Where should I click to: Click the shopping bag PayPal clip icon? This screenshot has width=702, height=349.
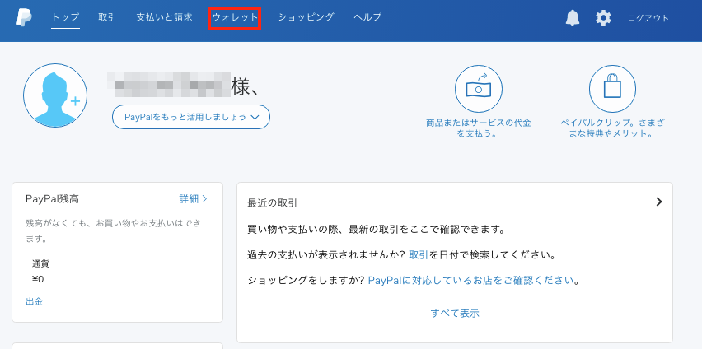coord(612,89)
